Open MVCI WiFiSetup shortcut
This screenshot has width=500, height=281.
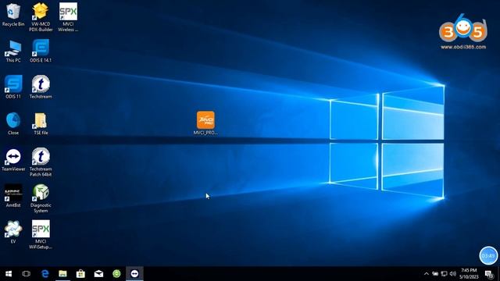click(x=41, y=235)
